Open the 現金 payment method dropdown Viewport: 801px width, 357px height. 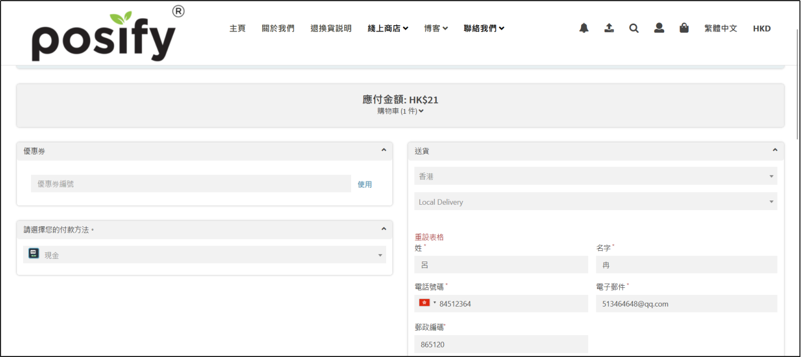(x=204, y=255)
